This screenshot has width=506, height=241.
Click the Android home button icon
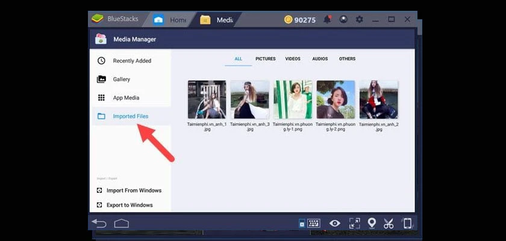(x=121, y=224)
